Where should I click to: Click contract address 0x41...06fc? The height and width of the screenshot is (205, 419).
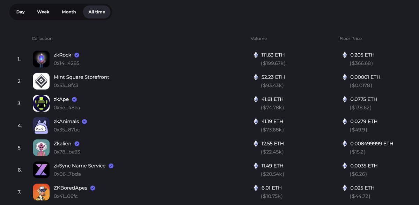click(66, 196)
